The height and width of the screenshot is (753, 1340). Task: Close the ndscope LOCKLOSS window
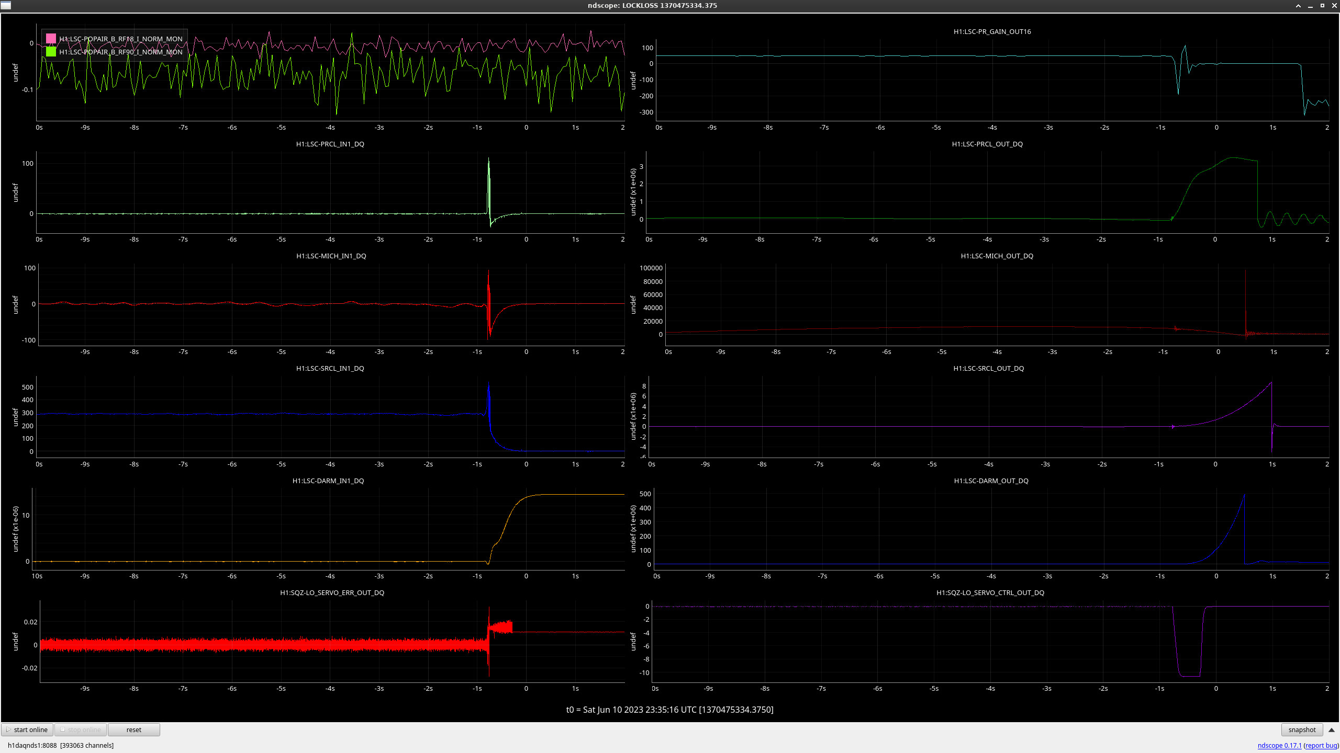1334,6
